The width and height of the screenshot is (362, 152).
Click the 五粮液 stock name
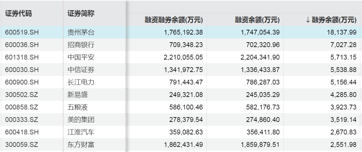click(78, 107)
